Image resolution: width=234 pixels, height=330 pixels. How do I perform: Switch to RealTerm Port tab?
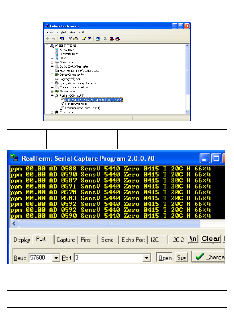click(x=43, y=239)
